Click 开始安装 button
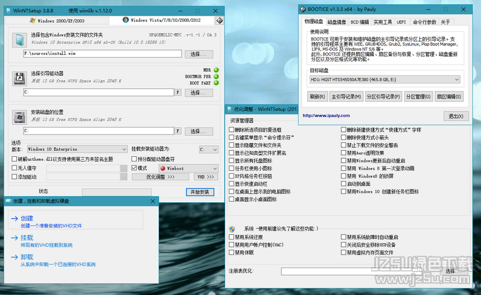 tap(200, 192)
